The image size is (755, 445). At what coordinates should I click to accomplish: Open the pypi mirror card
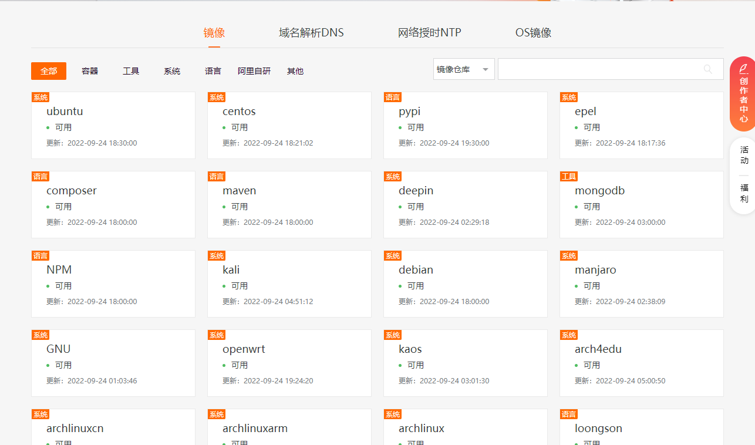click(x=466, y=125)
